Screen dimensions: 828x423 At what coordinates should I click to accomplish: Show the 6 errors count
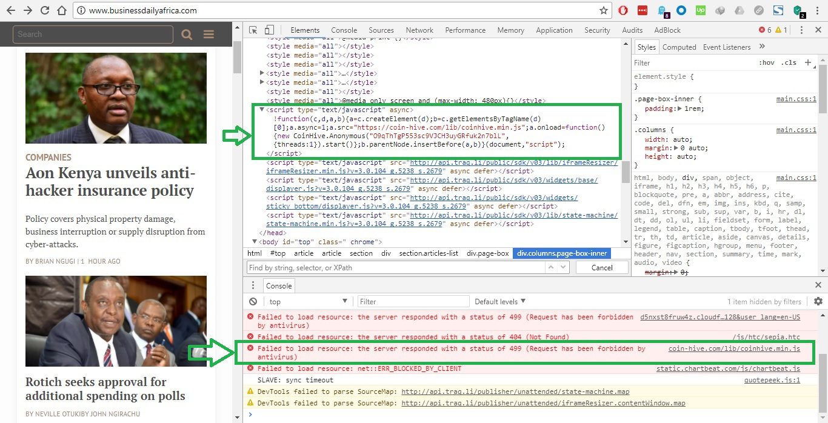coord(765,30)
